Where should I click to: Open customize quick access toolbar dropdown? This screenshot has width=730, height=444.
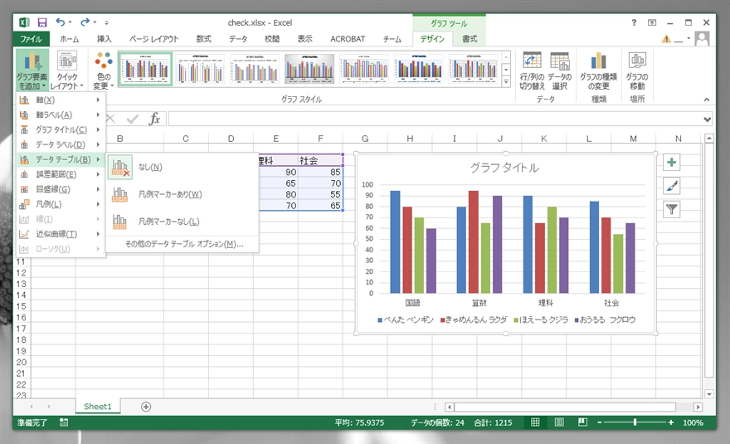pos(107,22)
